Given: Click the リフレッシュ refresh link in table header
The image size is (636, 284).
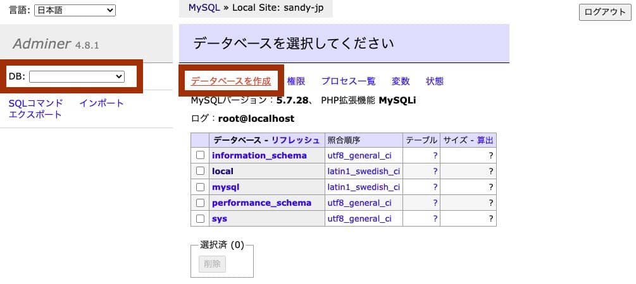Looking at the screenshot, I should [x=296, y=140].
